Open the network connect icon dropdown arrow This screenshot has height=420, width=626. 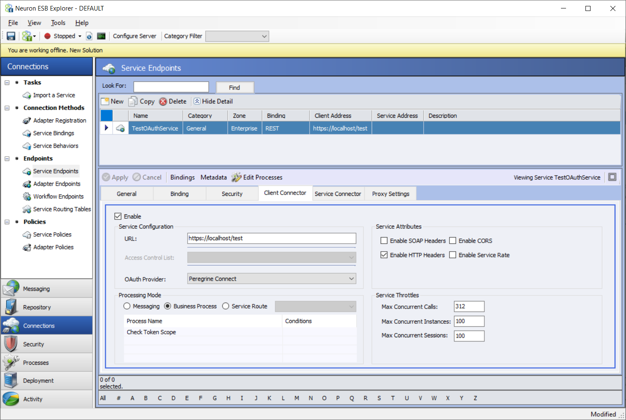[x=35, y=36]
